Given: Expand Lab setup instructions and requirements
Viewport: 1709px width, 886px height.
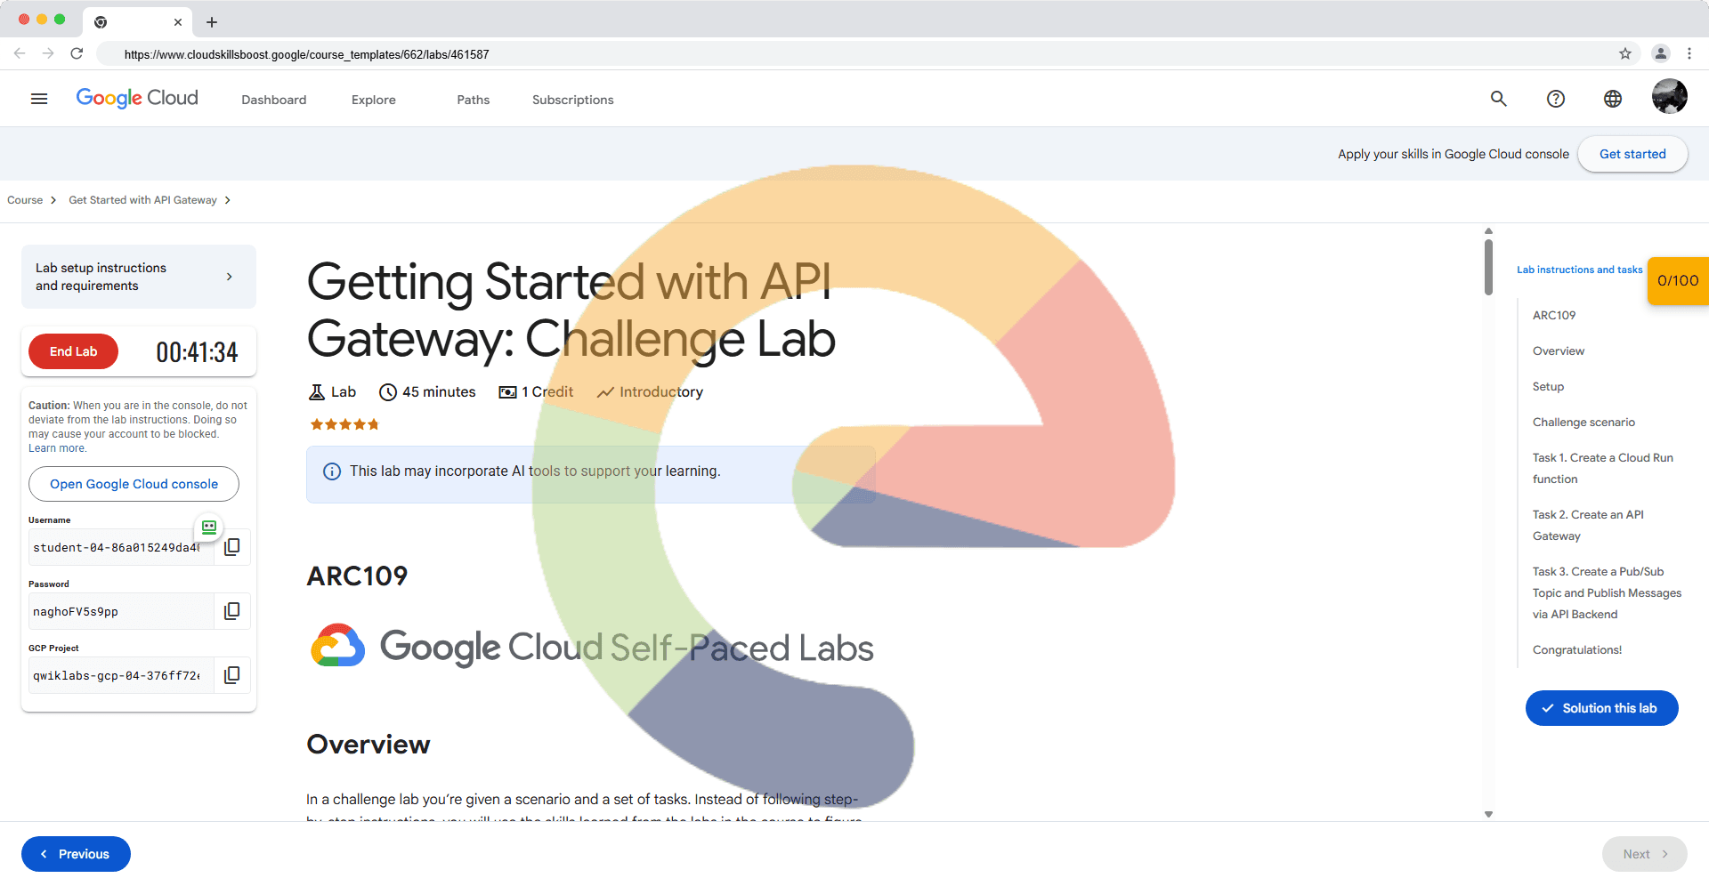Looking at the screenshot, I should pos(139,277).
